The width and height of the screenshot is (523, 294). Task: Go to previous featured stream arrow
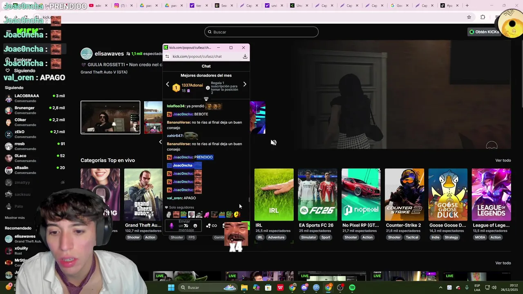click(x=160, y=142)
